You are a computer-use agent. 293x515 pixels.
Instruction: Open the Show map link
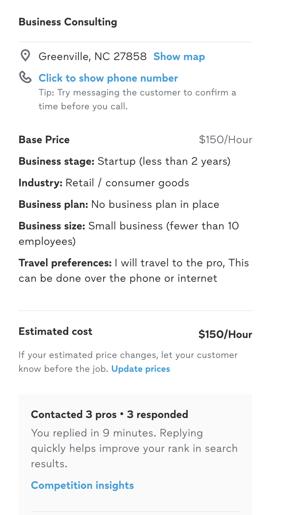(x=179, y=57)
